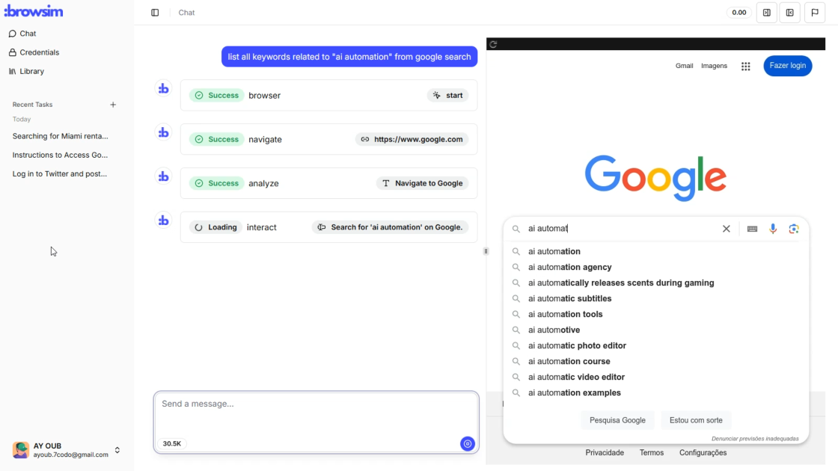Open the Library section
Screen dimensions: 838x471
(27, 71)
